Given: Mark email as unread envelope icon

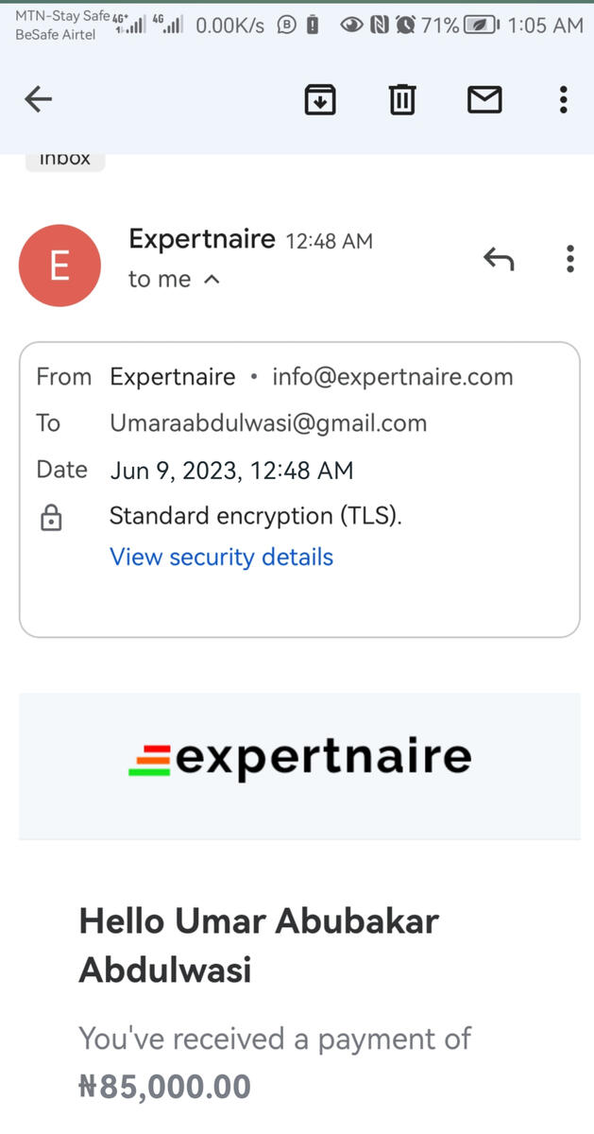Looking at the screenshot, I should 484,99.
